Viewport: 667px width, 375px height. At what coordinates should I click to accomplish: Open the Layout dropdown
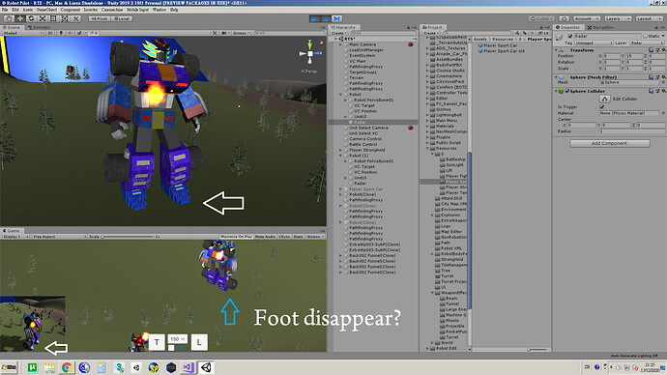pos(650,18)
